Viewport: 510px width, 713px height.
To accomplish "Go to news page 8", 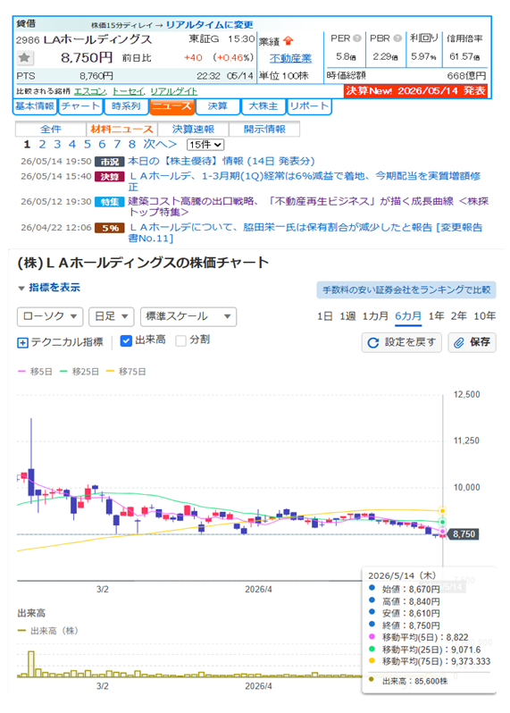I will click(132, 145).
